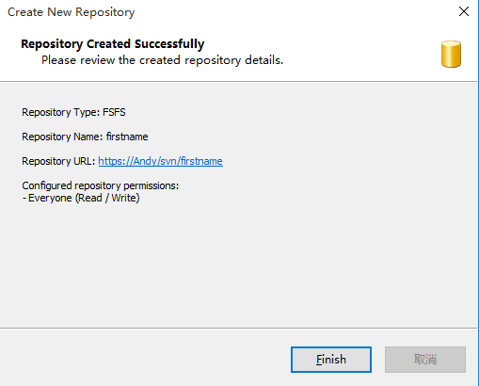Click the Everyone (Read / Write) permission entry
This screenshot has width=479, height=386.
point(81,198)
